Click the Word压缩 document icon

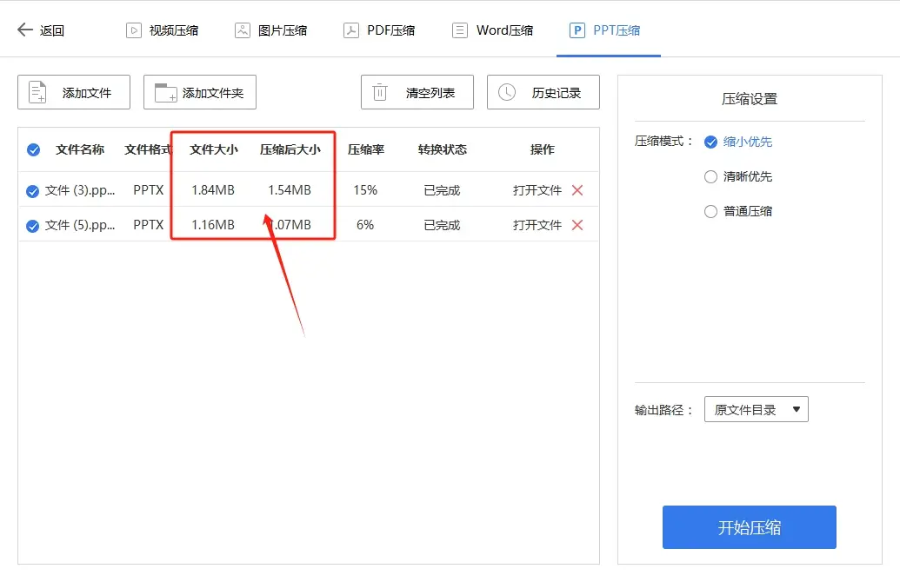(x=458, y=29)
